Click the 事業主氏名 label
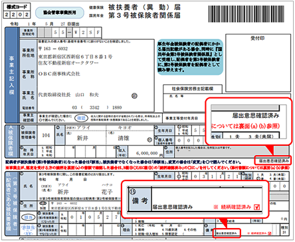295x242 pixels. pyautogui.click(x=28, y=95)
